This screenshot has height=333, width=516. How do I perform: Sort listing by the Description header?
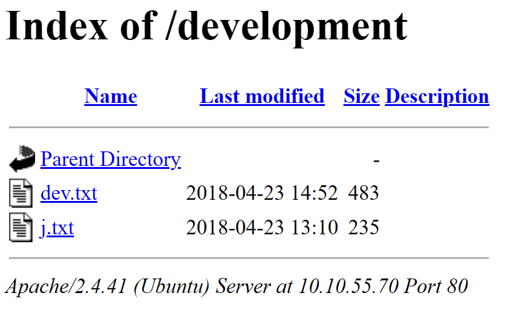tap(437, 96)
